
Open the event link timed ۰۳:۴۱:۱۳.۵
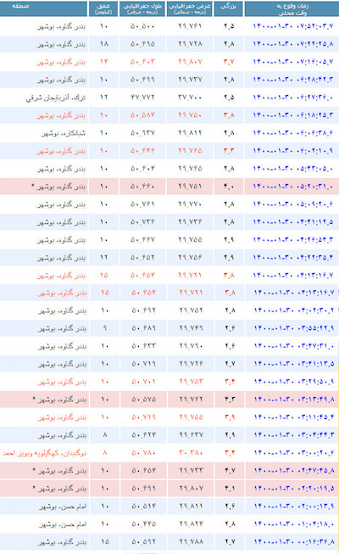[294, 364]
